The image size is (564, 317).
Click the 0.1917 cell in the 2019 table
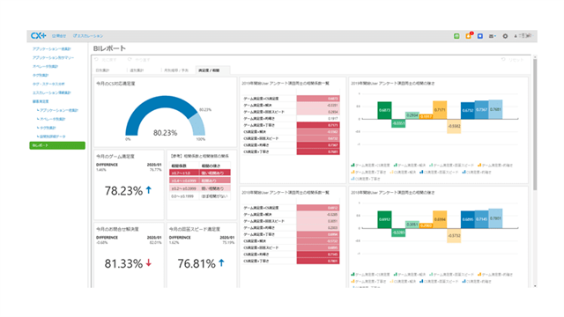(x=318, y=118)
